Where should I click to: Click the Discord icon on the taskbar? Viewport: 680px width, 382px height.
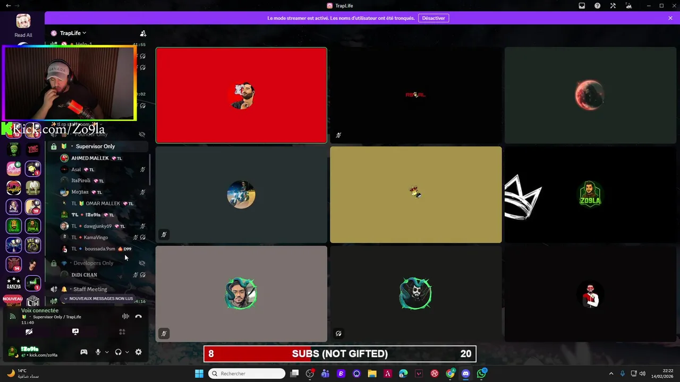pyautogui.click(x=466, y=374)
